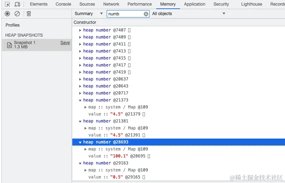
Task: Select the heap number @7415 row
Action: [179, 58]
